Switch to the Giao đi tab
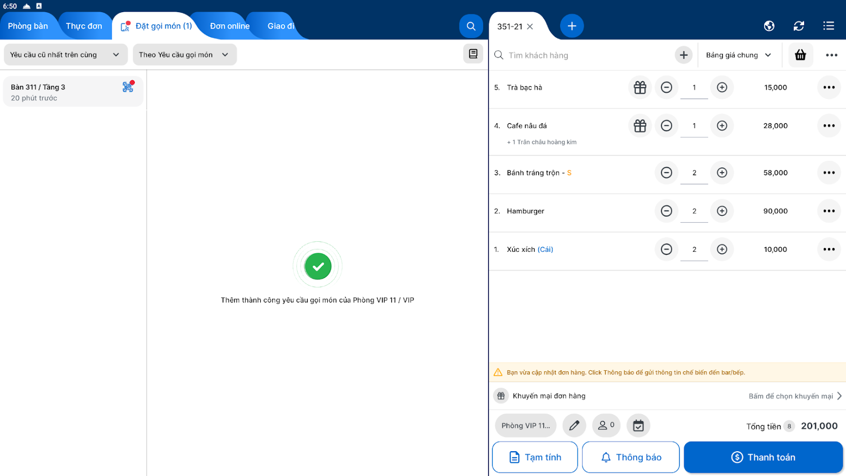846x476 pixels. point(281,26)
